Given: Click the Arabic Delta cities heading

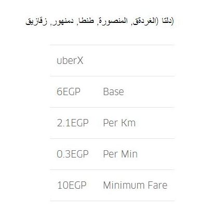Looking at the screenshot, I should click(100, 21).
